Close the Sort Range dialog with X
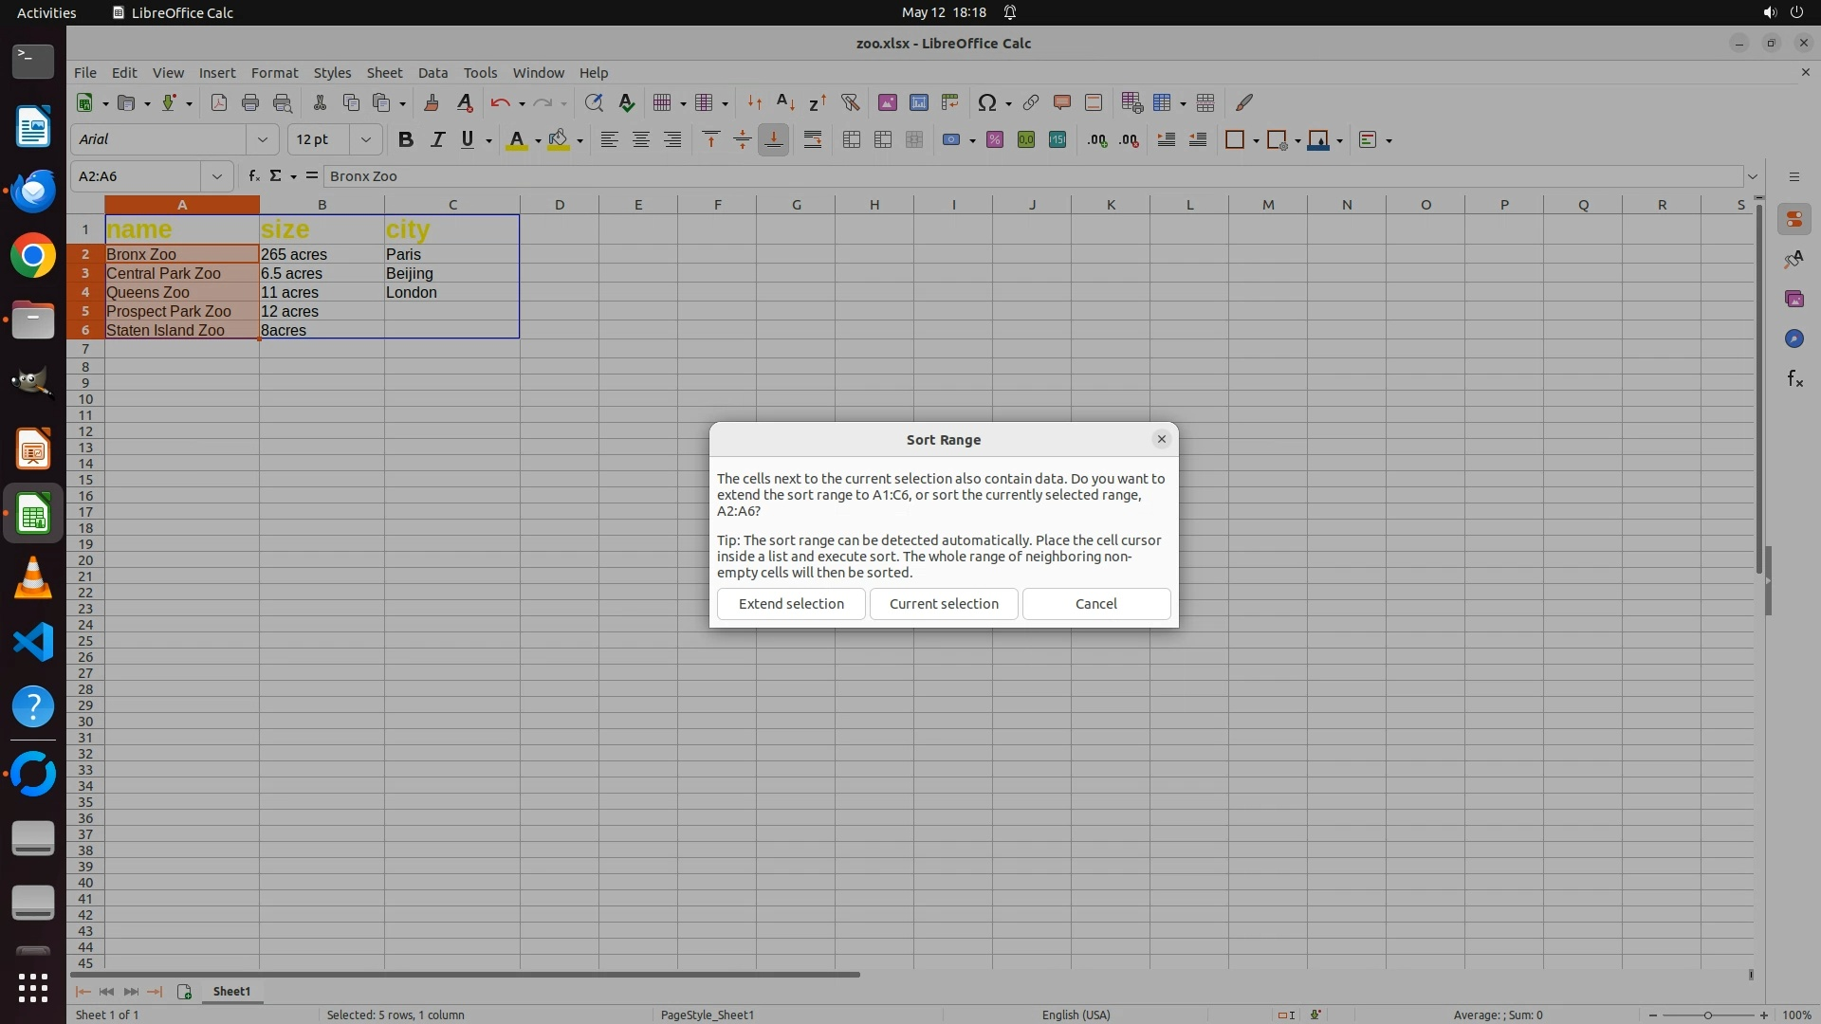Viewport: 1821px width, 1024px height. pyautogui.click(x=1161, y=439)
